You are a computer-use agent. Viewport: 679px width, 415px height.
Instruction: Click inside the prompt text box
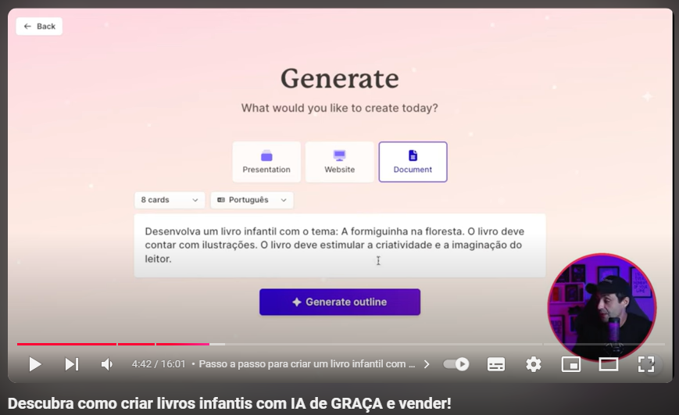(x=340, y=245)
